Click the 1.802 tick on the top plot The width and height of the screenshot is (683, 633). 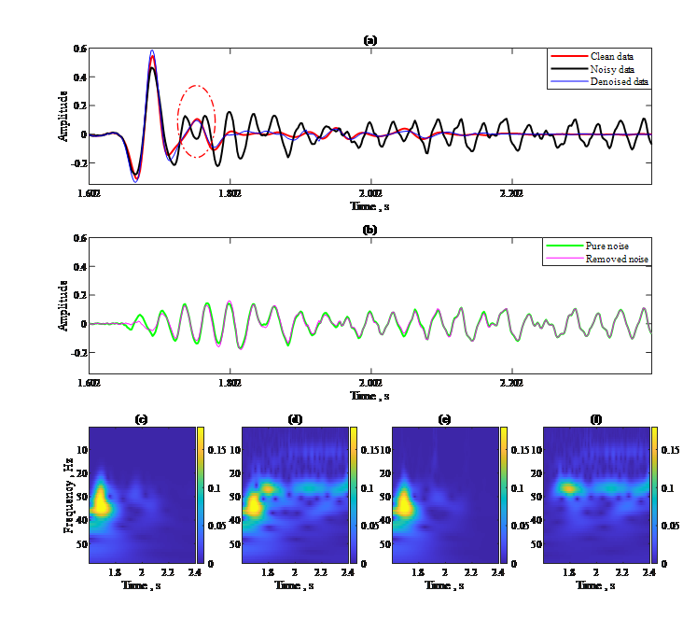point(230,194)
